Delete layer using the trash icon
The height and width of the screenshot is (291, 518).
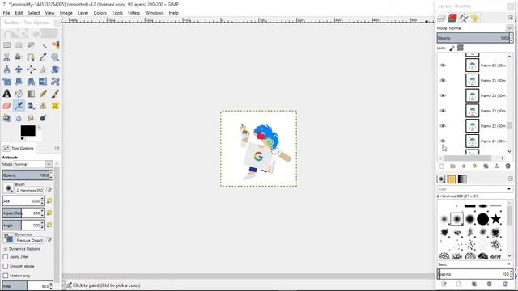tap(507, 167)
